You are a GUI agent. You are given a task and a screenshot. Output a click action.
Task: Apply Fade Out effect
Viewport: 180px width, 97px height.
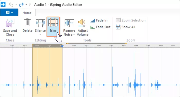click(x=100, y=27)
